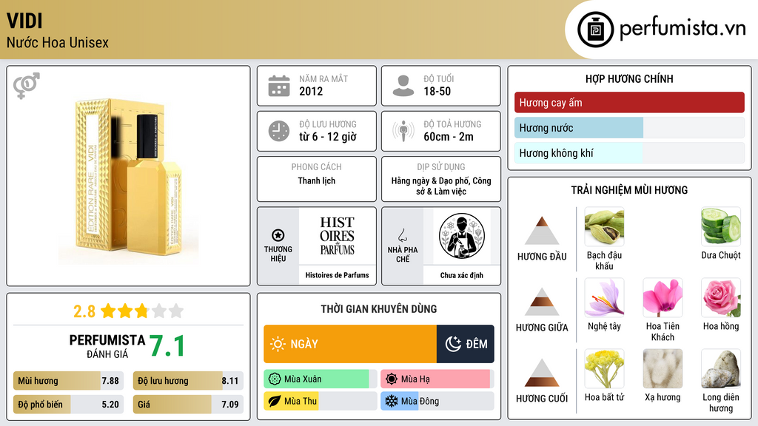Image resolution: width=758 pixels, height=426 pixels.
Task: Open the Bạch đậu khấu note image
Action: [604, 227]
